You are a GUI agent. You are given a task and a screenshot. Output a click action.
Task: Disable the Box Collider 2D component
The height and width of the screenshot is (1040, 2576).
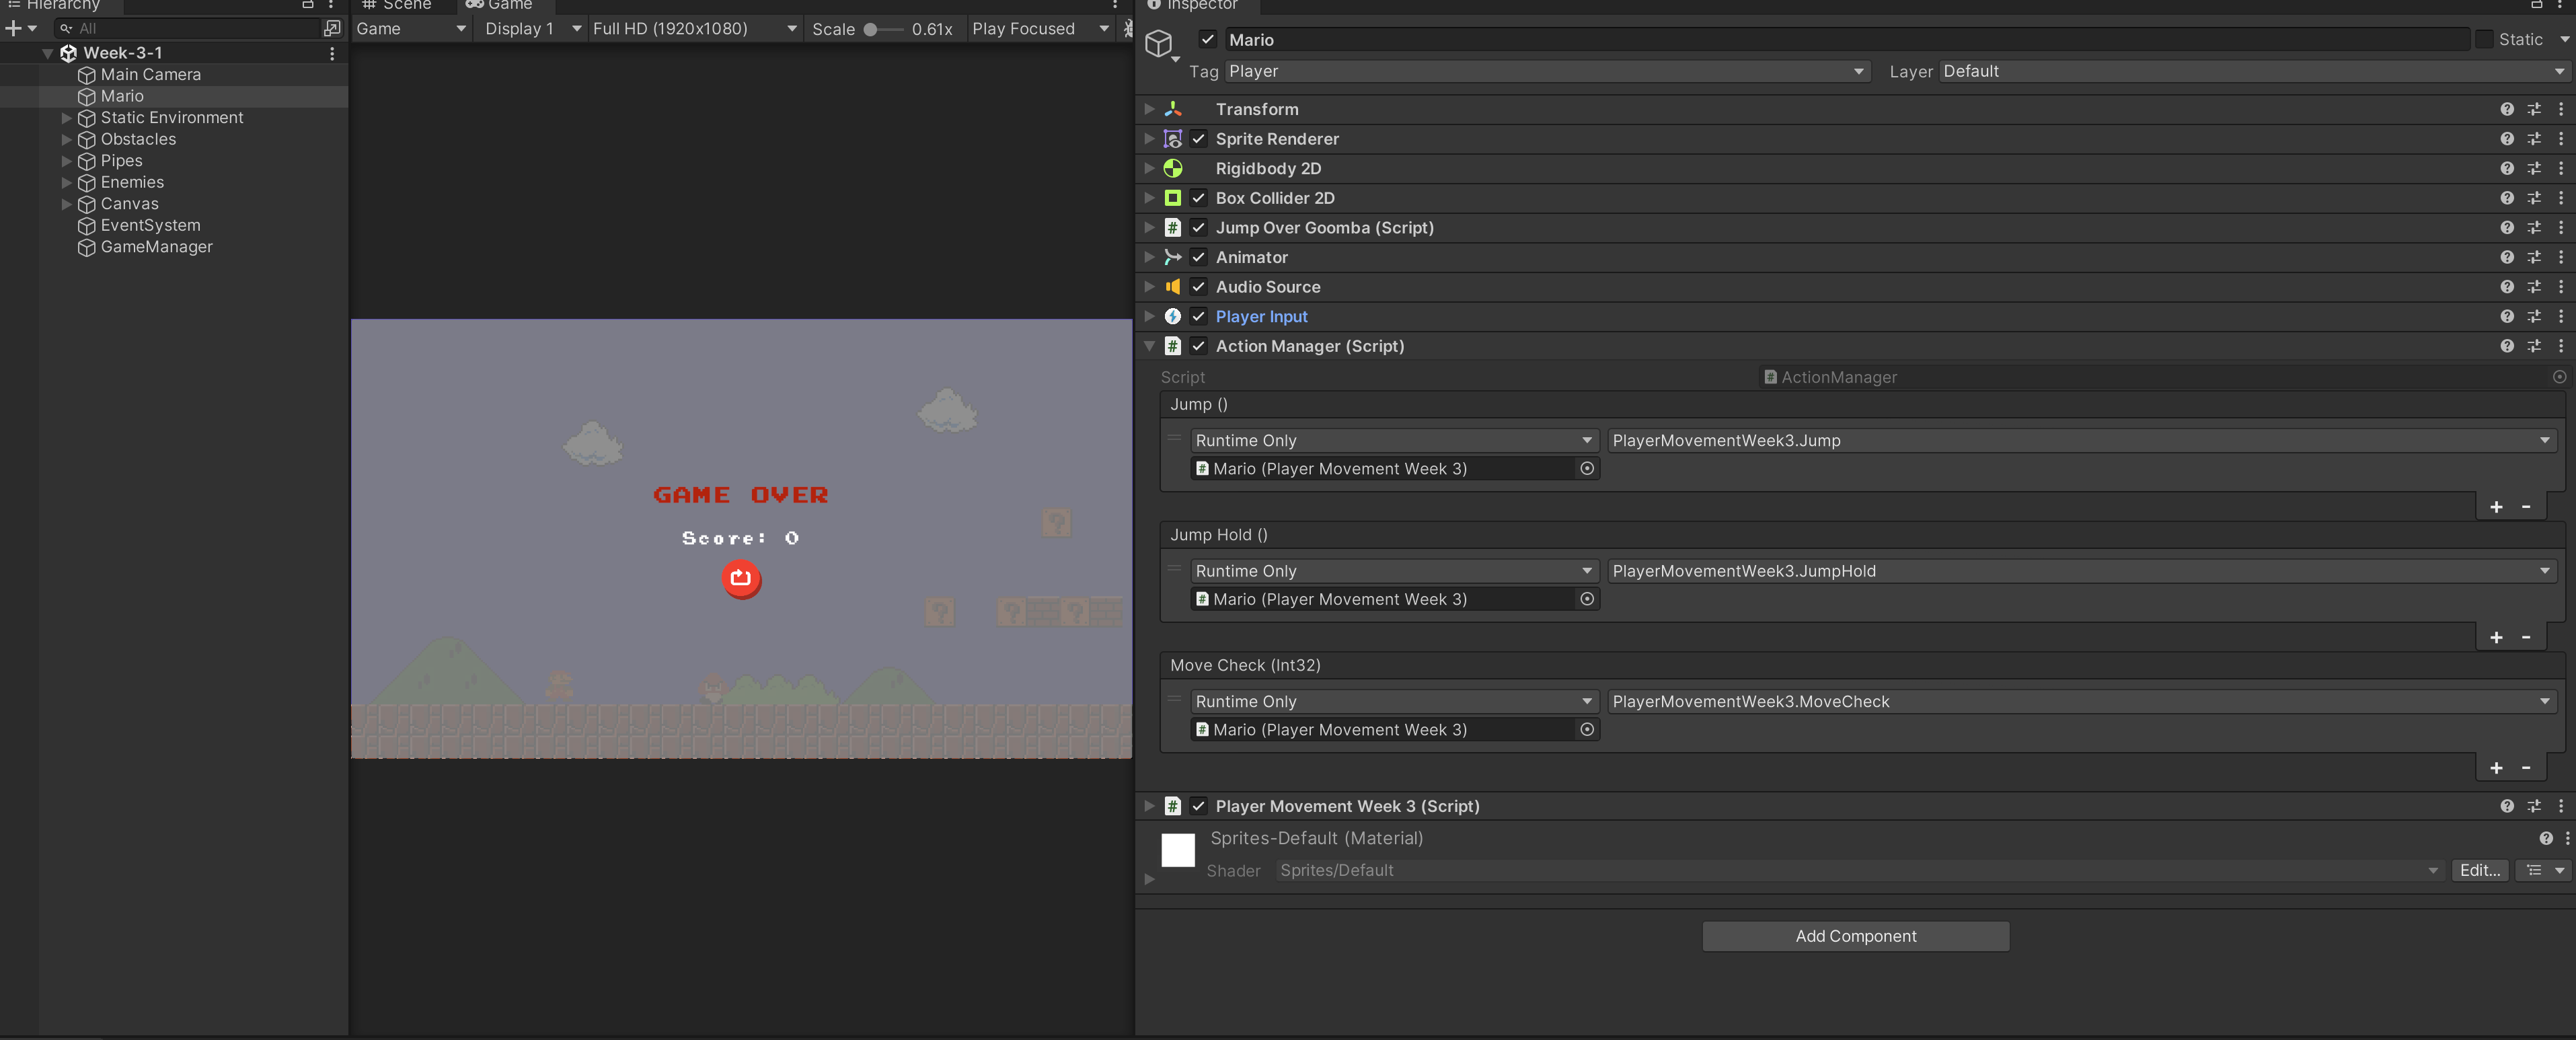pos(1198,198)
